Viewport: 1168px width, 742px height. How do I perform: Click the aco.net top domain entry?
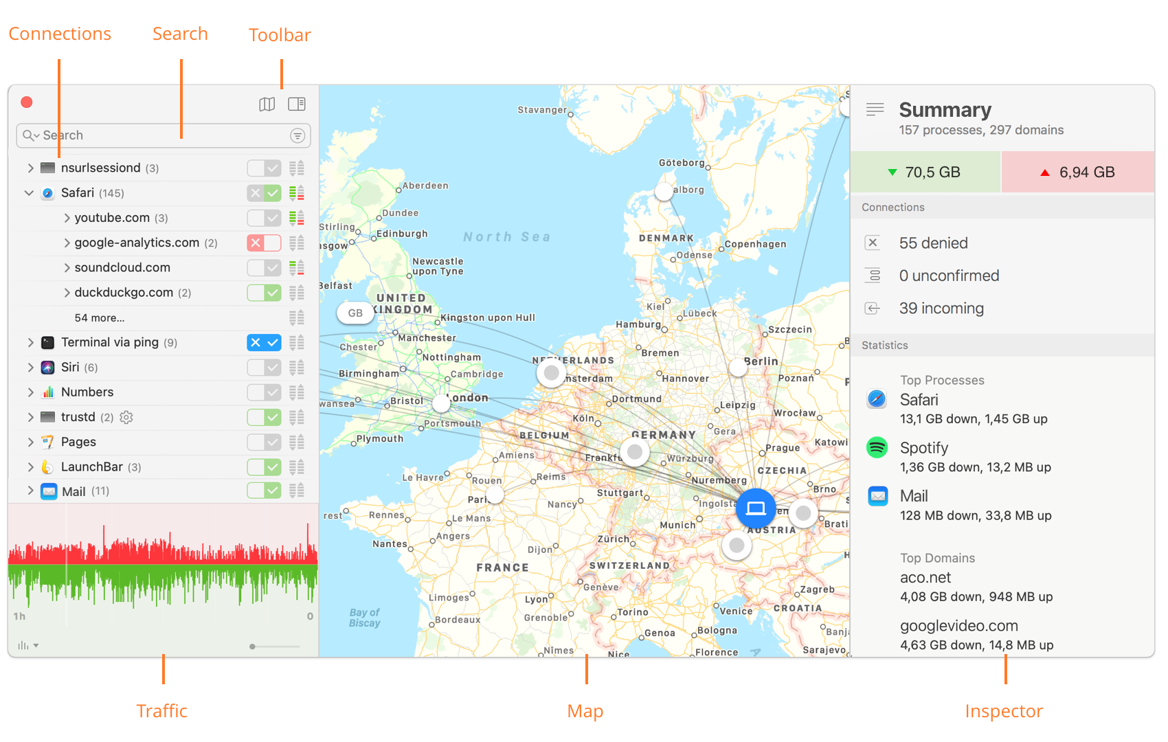point(976,587)
